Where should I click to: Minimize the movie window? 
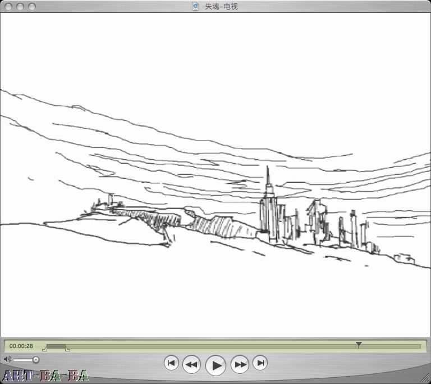(x=20, y=6)
